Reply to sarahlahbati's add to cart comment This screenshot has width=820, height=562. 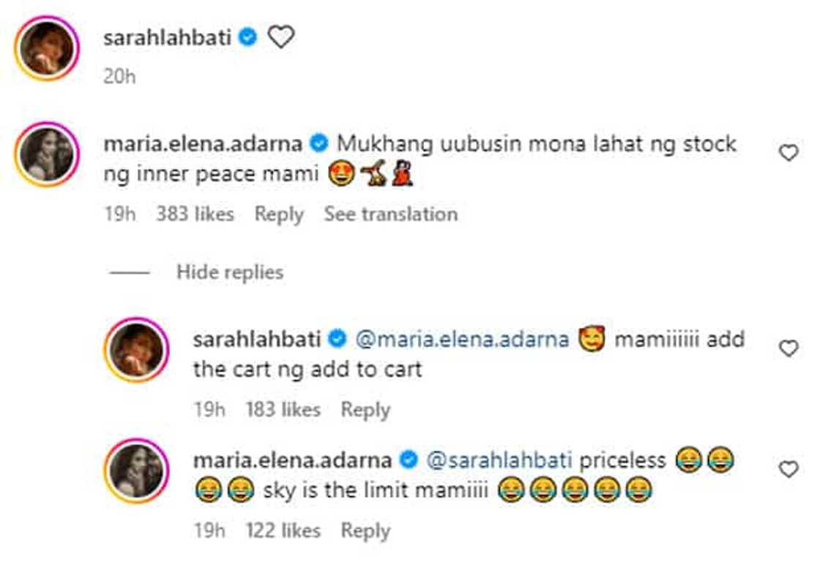point(365,410)
